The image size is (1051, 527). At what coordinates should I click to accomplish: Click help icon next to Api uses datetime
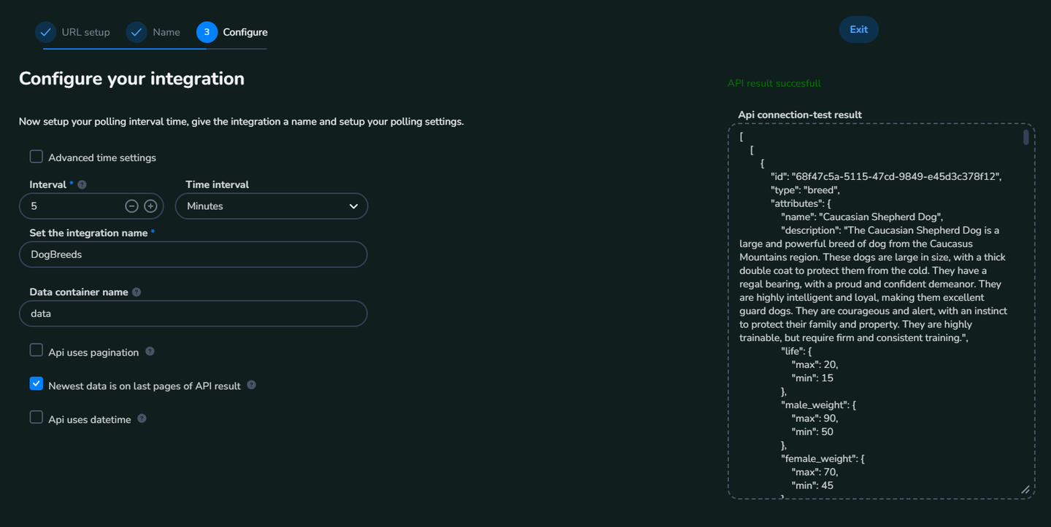[x=142, y=418]
